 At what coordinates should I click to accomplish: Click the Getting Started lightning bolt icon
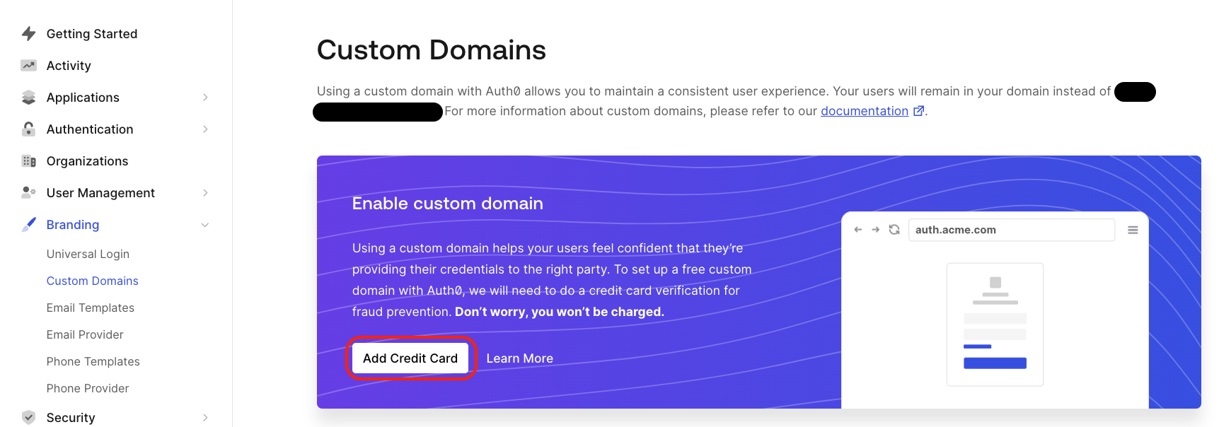coord(28,33)
